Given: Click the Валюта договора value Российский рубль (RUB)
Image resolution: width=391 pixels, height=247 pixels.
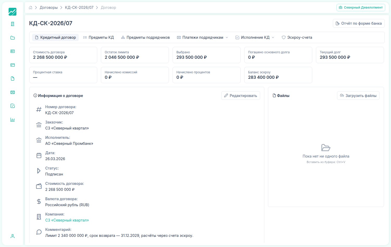Looking at the screenshot, I should click(67, 205).
